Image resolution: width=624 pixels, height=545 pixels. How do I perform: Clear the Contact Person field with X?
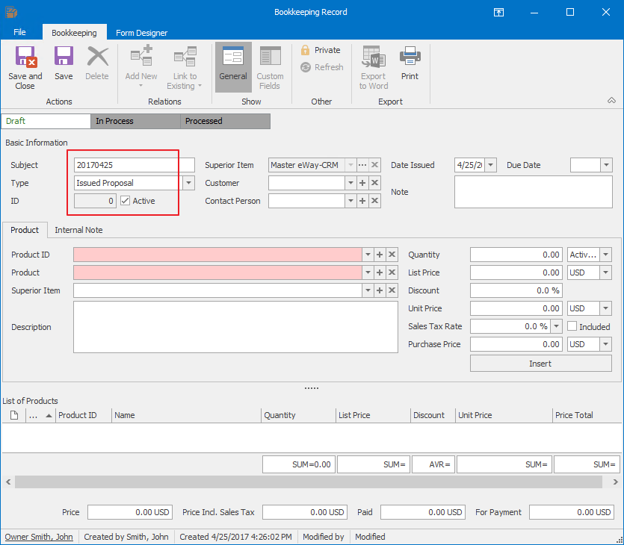click(x=374, y=201)
